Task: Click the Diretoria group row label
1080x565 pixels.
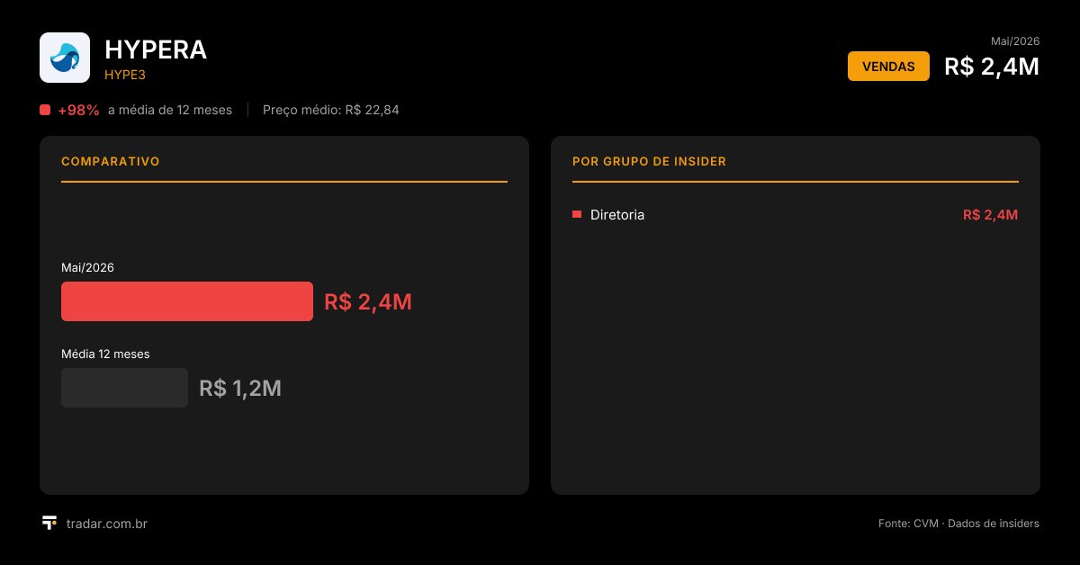Action: (x=617, y=215)
